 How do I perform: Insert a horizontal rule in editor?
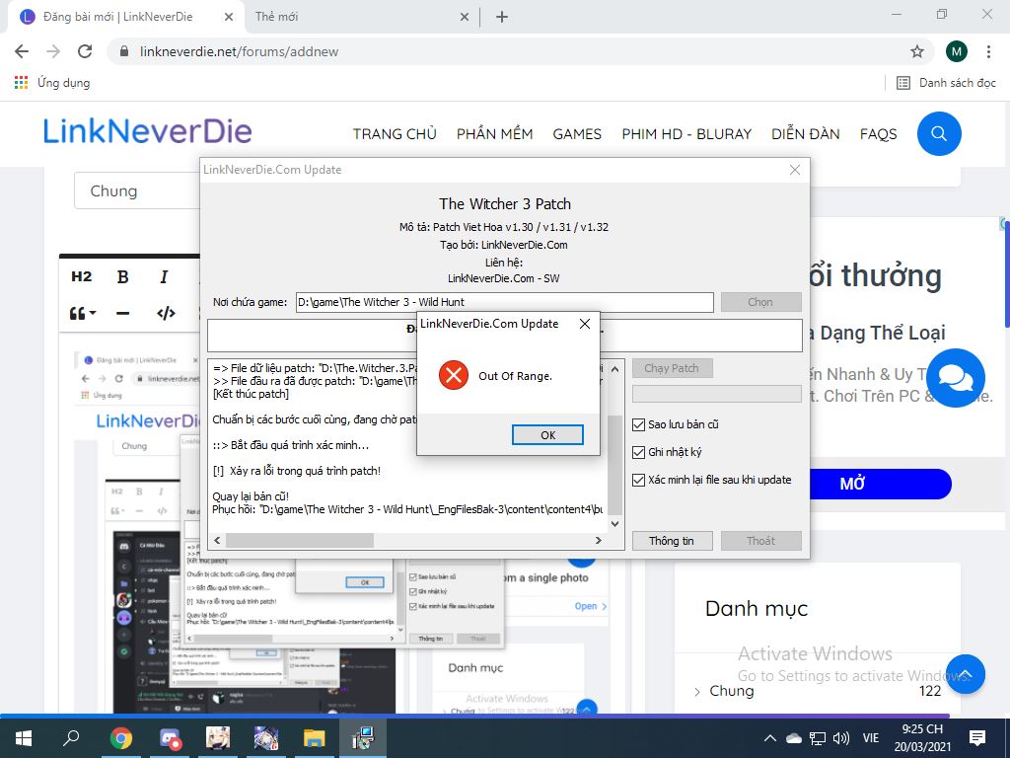(x=123, y=314)
